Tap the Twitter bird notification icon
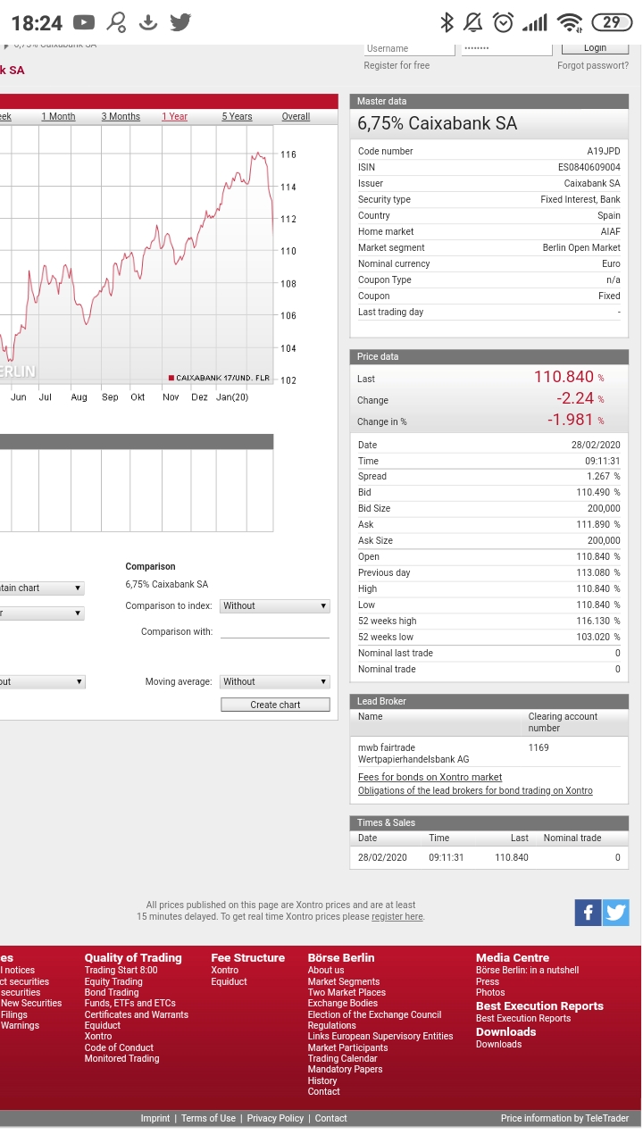This screenshot has width=643, height=1143. coord(180,22)
